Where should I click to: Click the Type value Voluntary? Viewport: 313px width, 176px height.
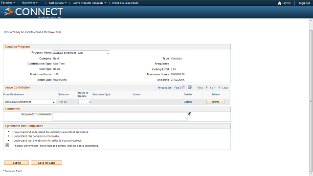click(176, 59)
